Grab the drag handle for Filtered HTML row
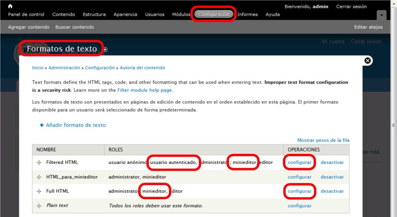The height and width of the screenshot is (217, 397). pyautogui.click(x=39, y=163)
